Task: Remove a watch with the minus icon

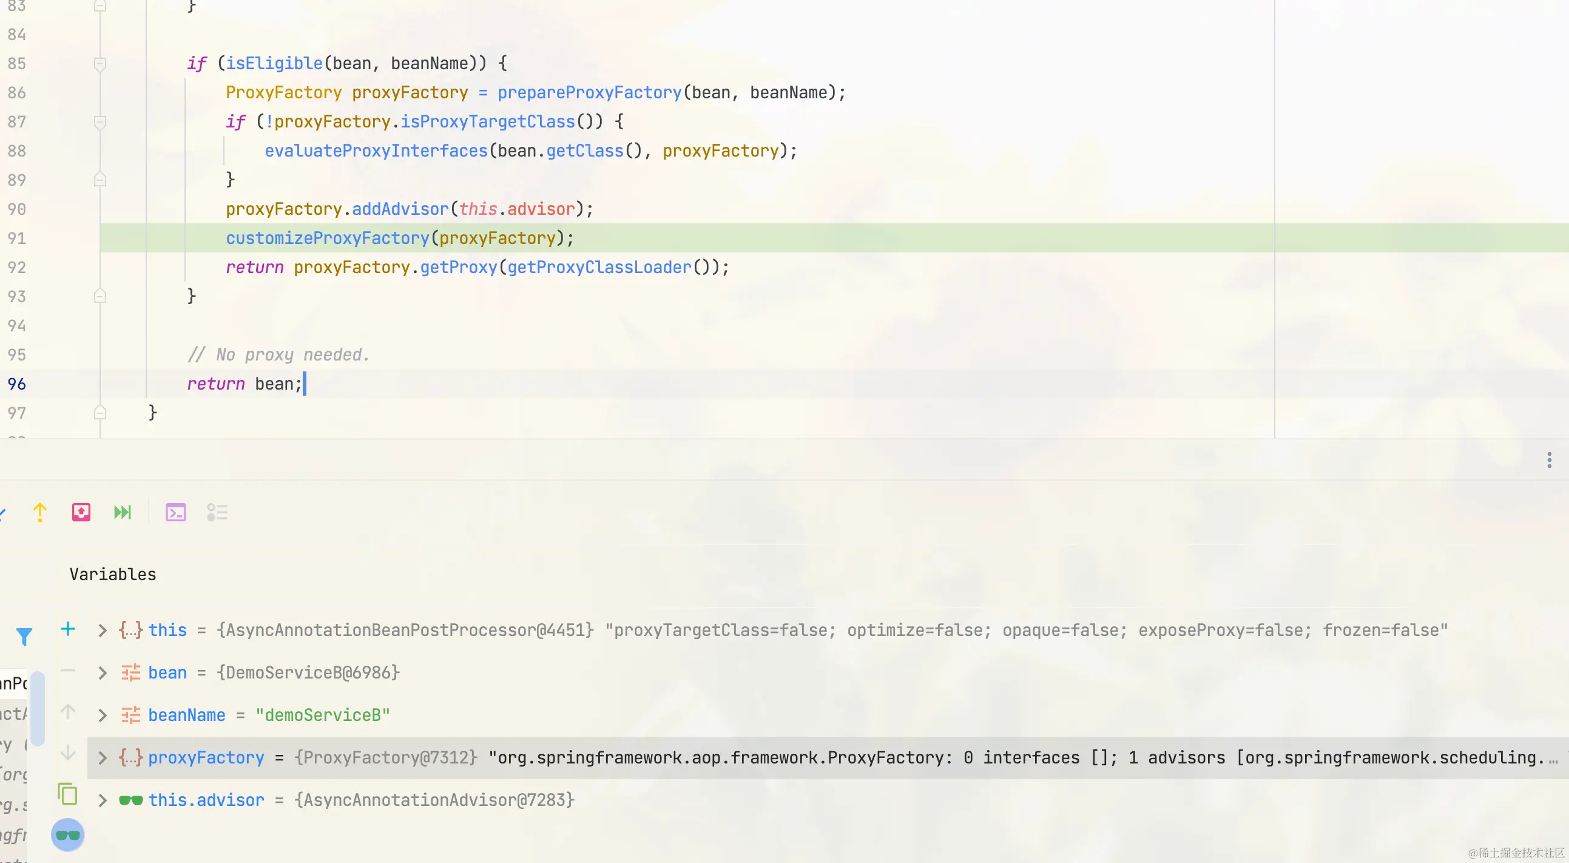Action: (x=67, y=672)
